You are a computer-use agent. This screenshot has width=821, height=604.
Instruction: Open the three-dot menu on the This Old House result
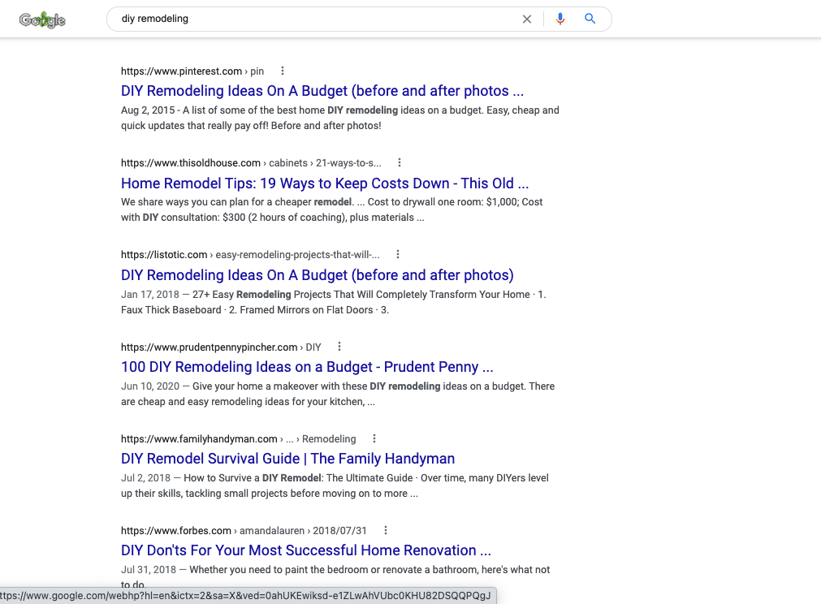click(x=399, y=162)
